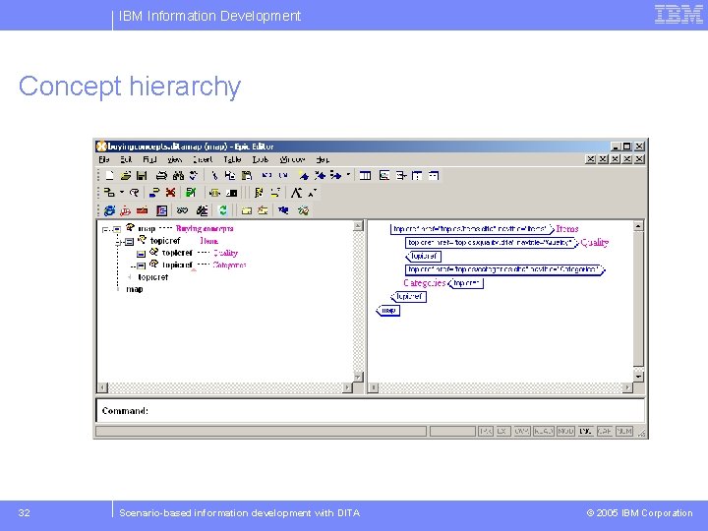The height and width of the screenshot is (531, 708).
Task: Click the green refresh arrows icon
Action: click(222, 210)
